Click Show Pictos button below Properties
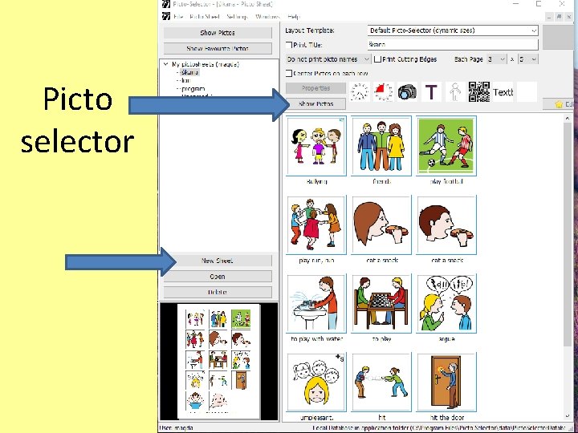Image resolution: width=578 pixels, height=433 pixels. pyautogui.click(x=316, y=103)
